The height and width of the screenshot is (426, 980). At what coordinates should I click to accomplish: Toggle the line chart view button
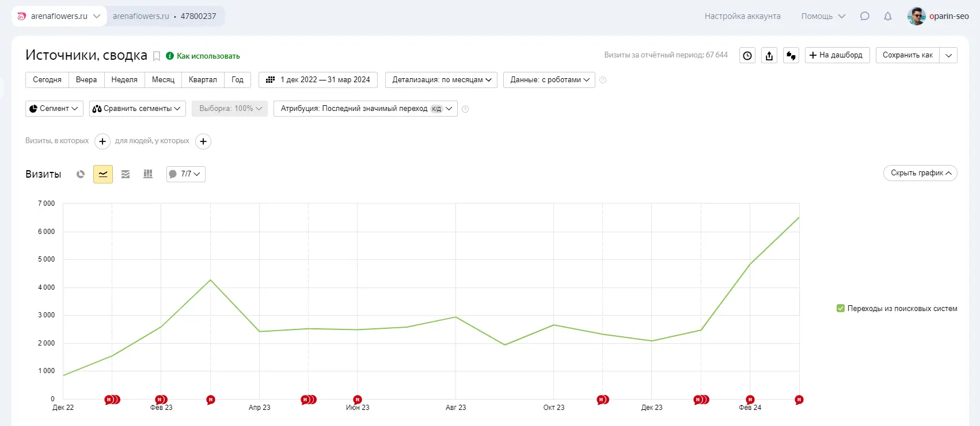click(103, 174)
